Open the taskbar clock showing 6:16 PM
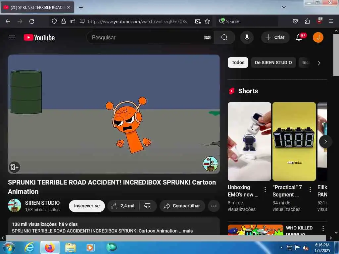This screenshot has height=254, width=339. click(322, 248)
